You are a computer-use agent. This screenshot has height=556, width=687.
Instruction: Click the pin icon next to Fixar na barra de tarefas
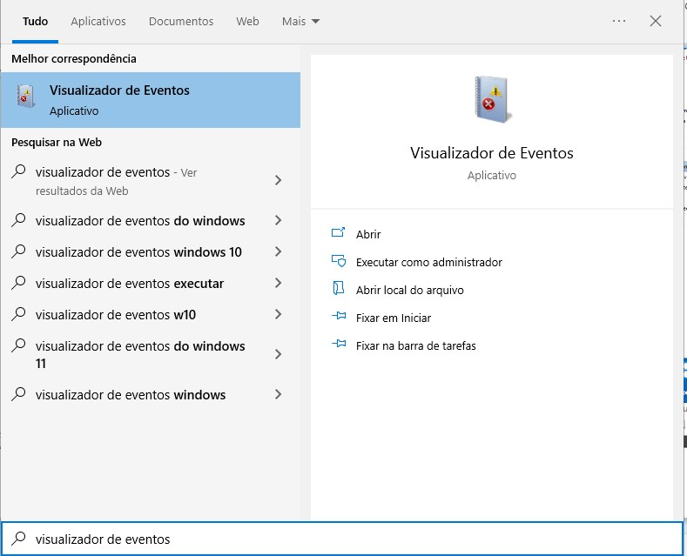click(339, 344)
